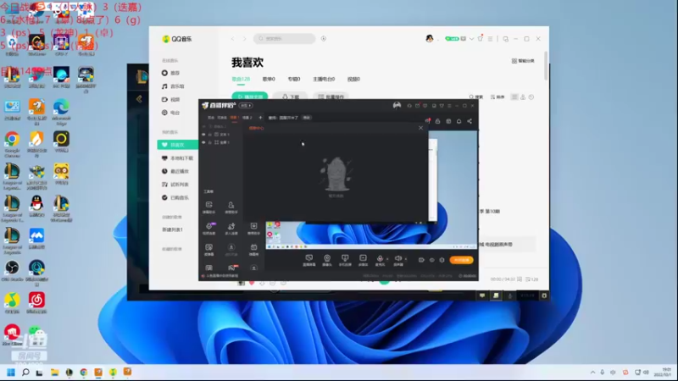Add 摄像头 camera source
Screen dimensions: 678x381
pos(327,260)
